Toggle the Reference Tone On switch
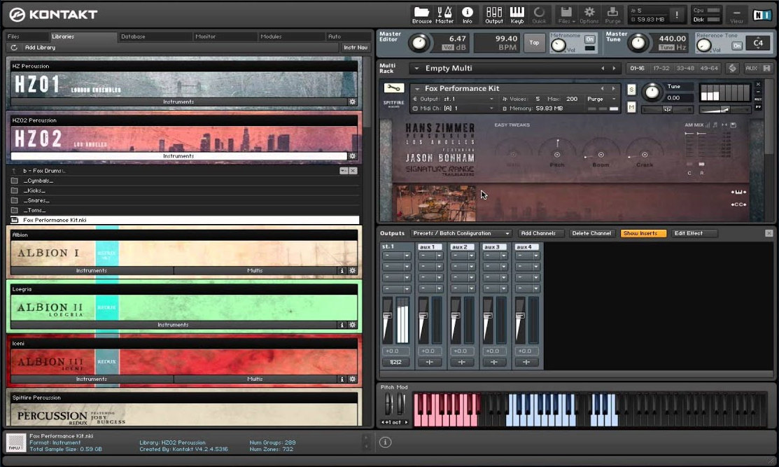Viewport: 779px width, 467px height. point(737,46)
